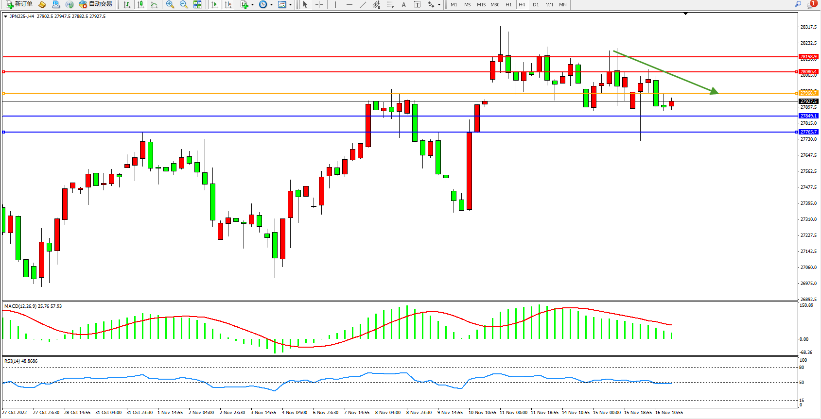The width and height of the screenshot is (821, 419).
Task: Select the horizontal line tool
Action: click(349, 4)
